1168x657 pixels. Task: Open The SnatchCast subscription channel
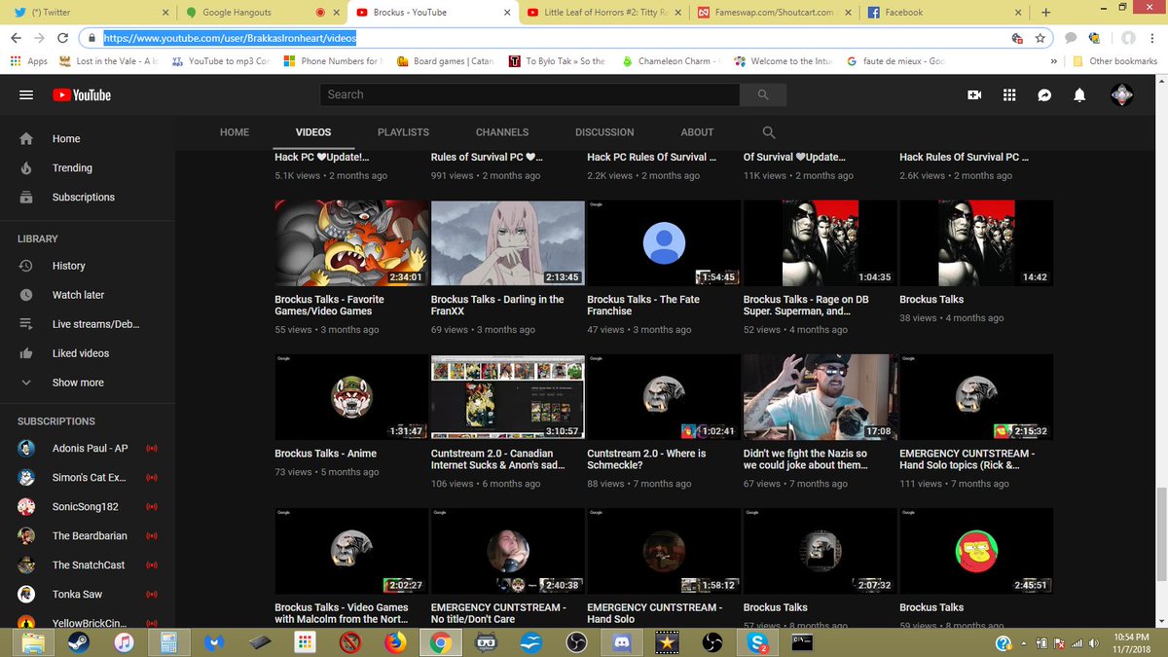tap(88, 566)
